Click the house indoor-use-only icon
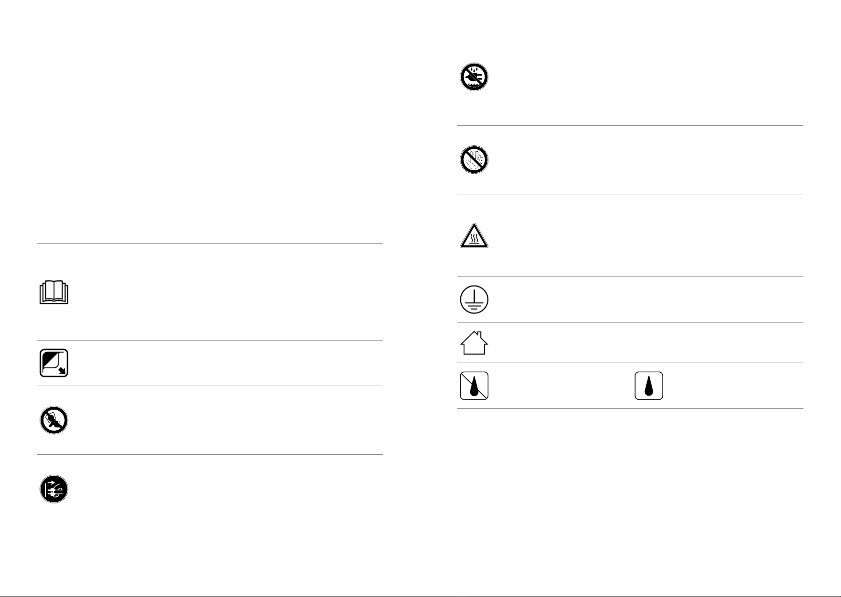Image resolution: width=841 pixels, height=597 pixels. (474, 343)
